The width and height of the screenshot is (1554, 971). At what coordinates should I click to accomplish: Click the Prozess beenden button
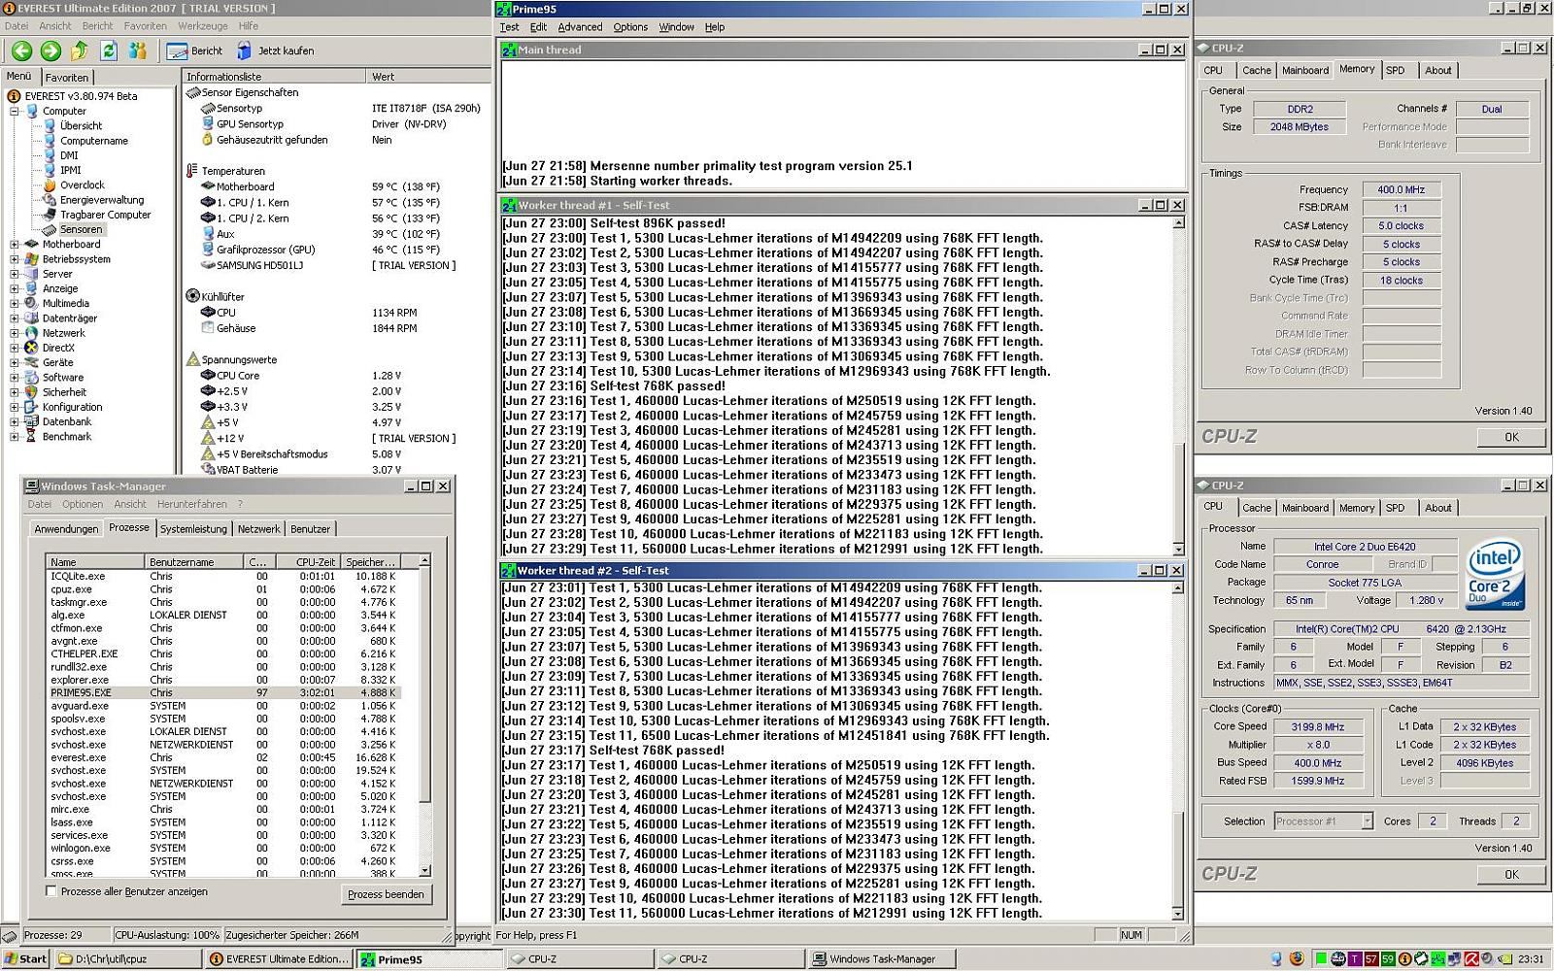point(387,894)
